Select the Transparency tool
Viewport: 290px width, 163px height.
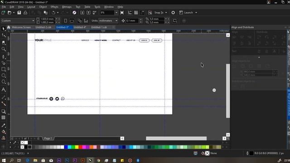(x=3, y=118)
